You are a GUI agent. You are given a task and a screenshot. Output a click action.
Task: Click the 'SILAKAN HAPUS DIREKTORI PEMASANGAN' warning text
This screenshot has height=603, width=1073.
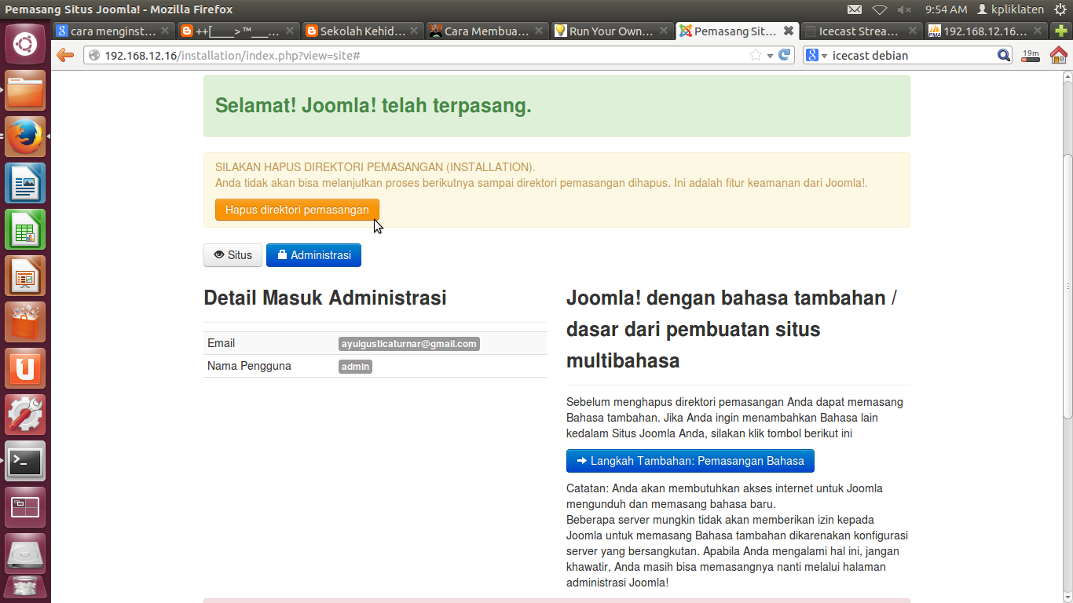(375, 167)
